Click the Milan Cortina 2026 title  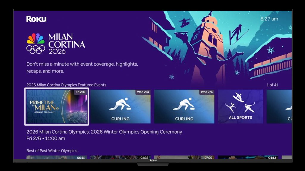(x=66, y=44)
